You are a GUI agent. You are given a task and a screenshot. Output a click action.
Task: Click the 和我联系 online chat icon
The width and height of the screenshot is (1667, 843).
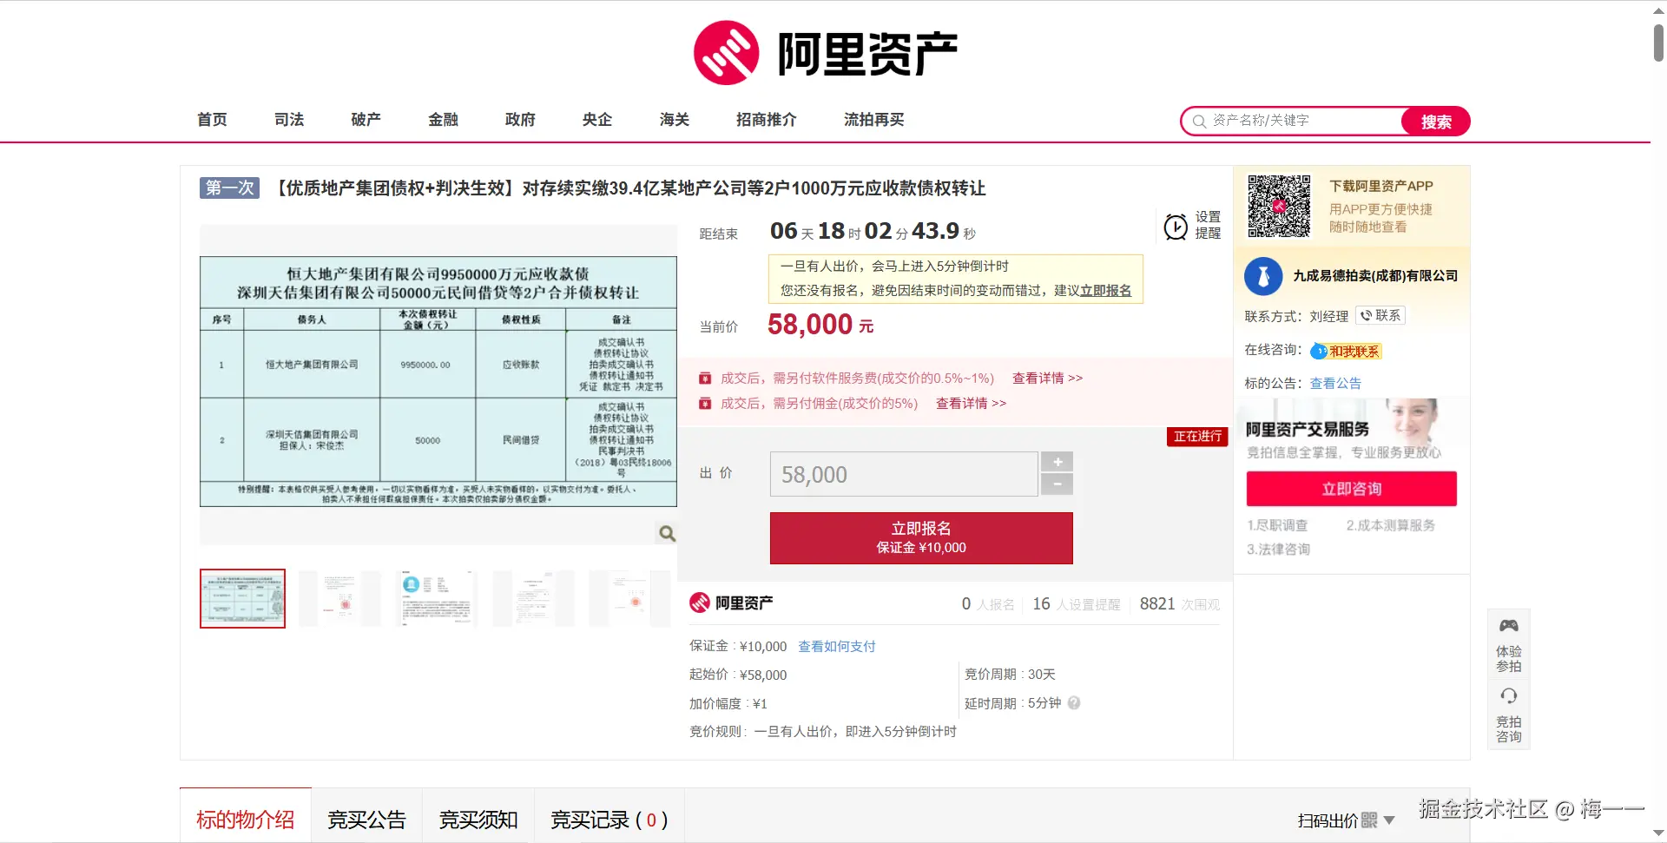(x=1319, y=352)
